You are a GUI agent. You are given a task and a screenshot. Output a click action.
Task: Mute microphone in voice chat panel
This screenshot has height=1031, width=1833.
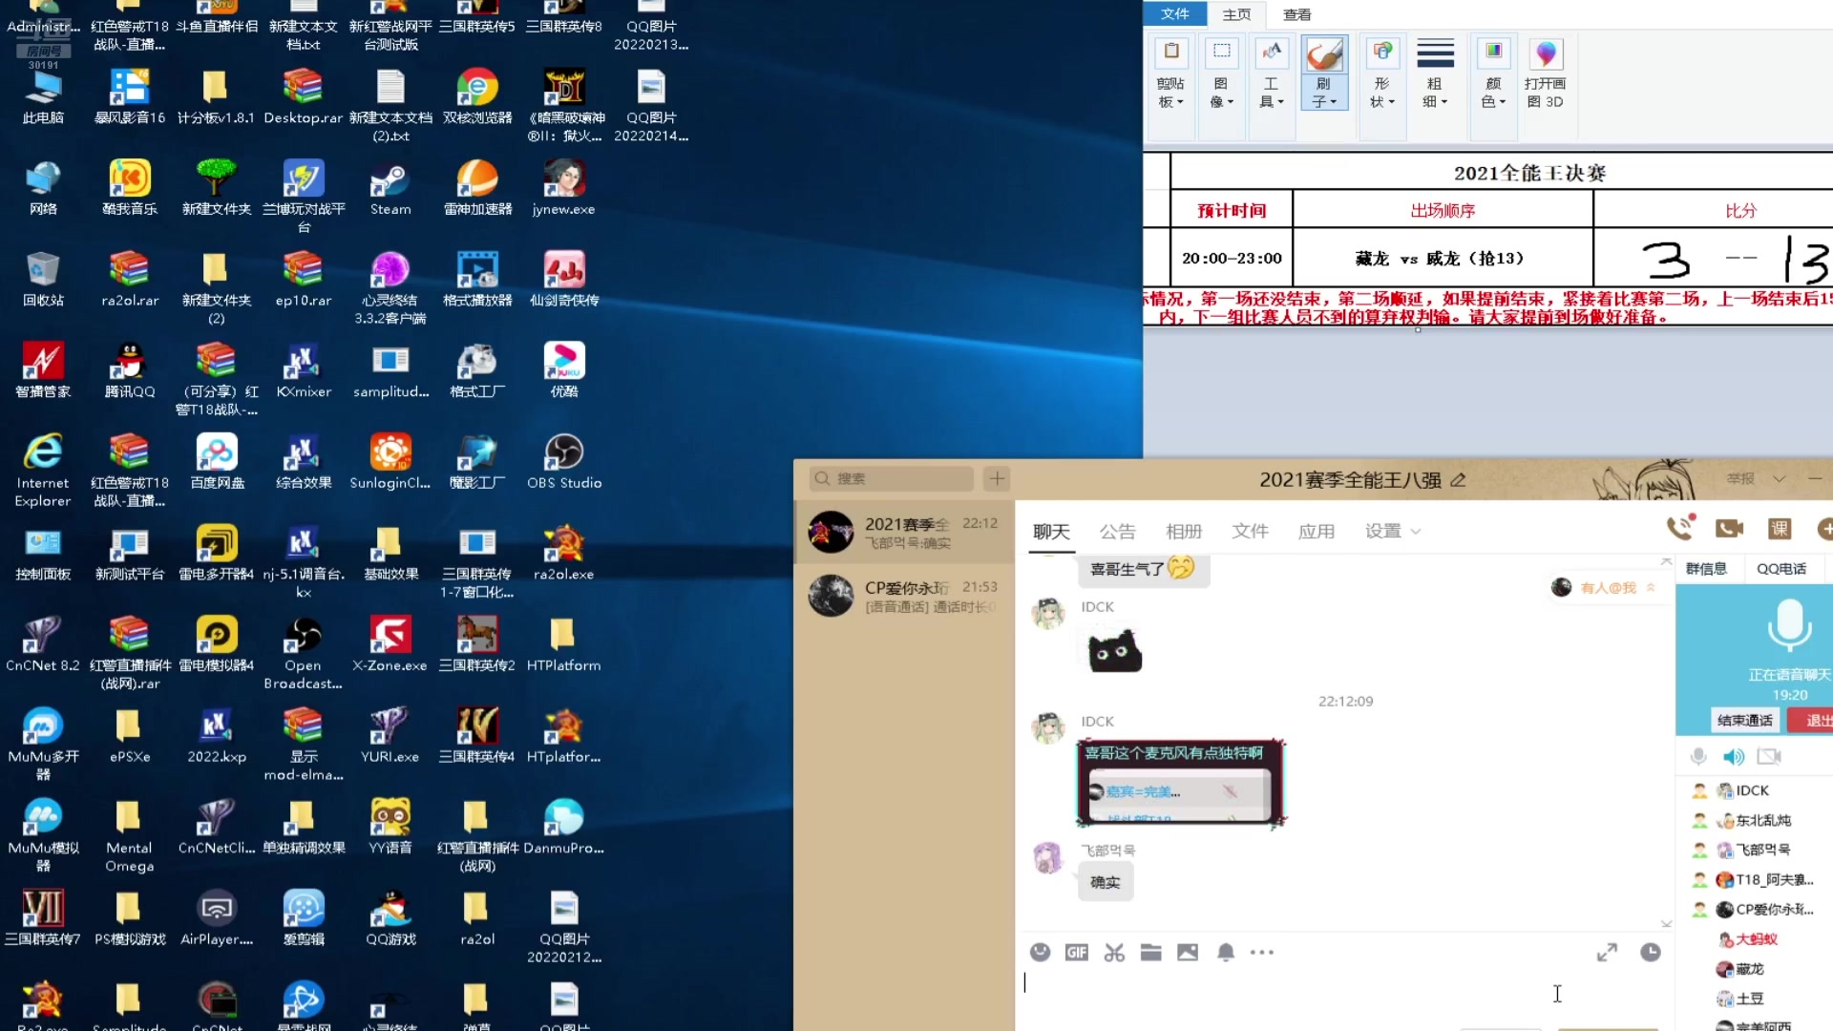click(x=1698, y=756)
